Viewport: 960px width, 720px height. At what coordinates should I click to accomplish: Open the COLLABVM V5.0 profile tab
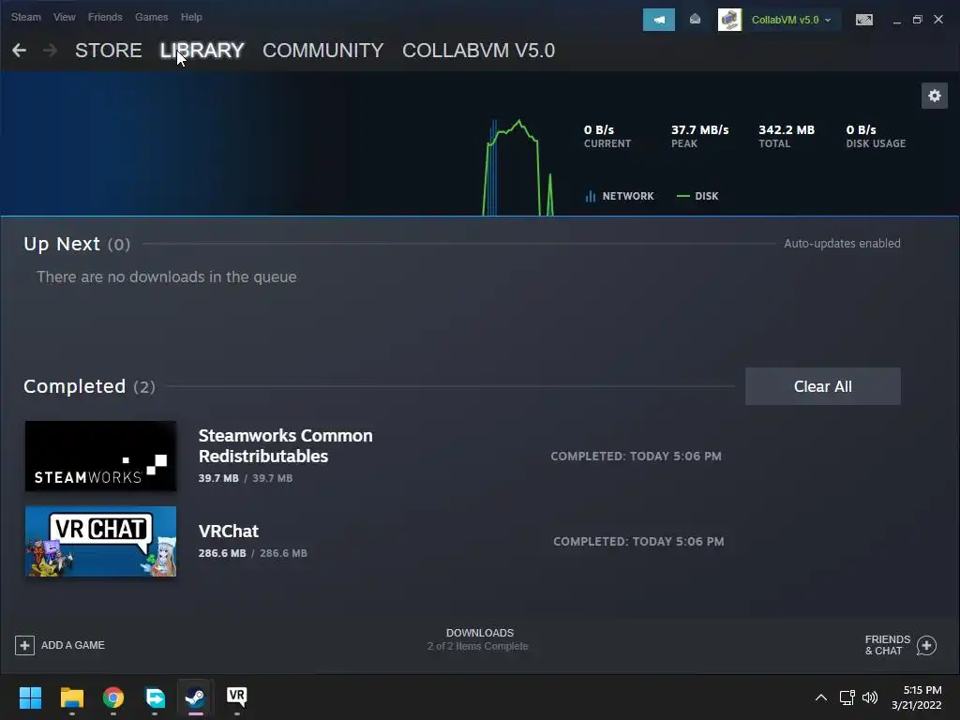pos(479,51)
